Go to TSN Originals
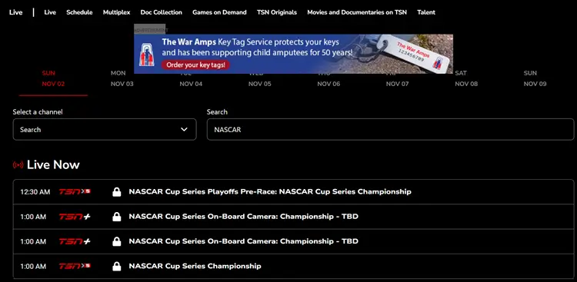This screenshot has height=282, width=577. coord(277,12)
